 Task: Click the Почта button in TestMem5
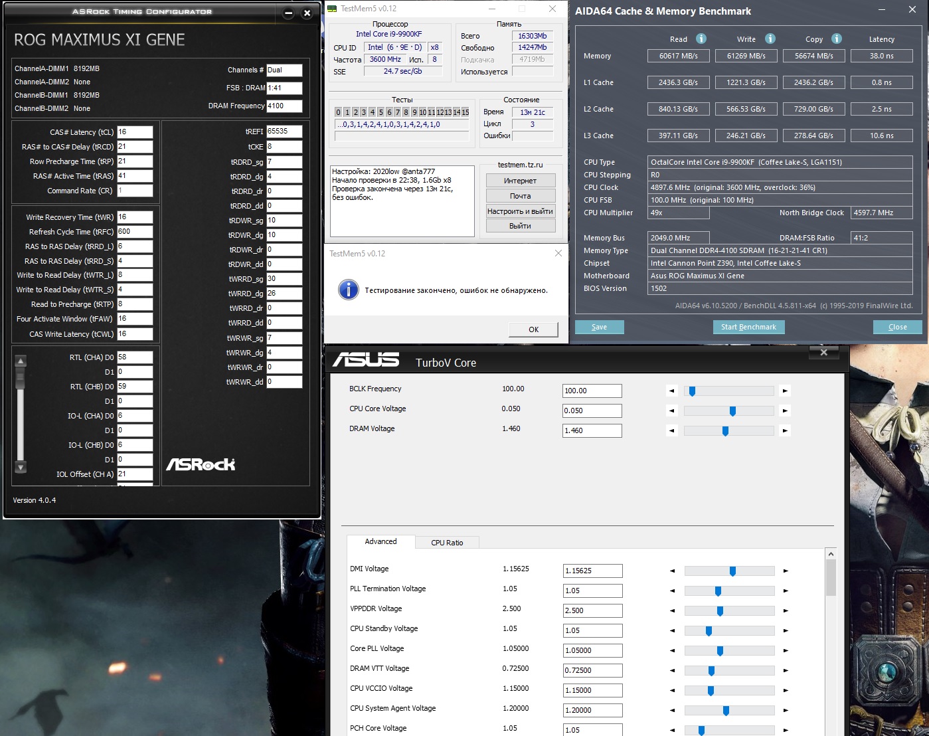[520, 196]
